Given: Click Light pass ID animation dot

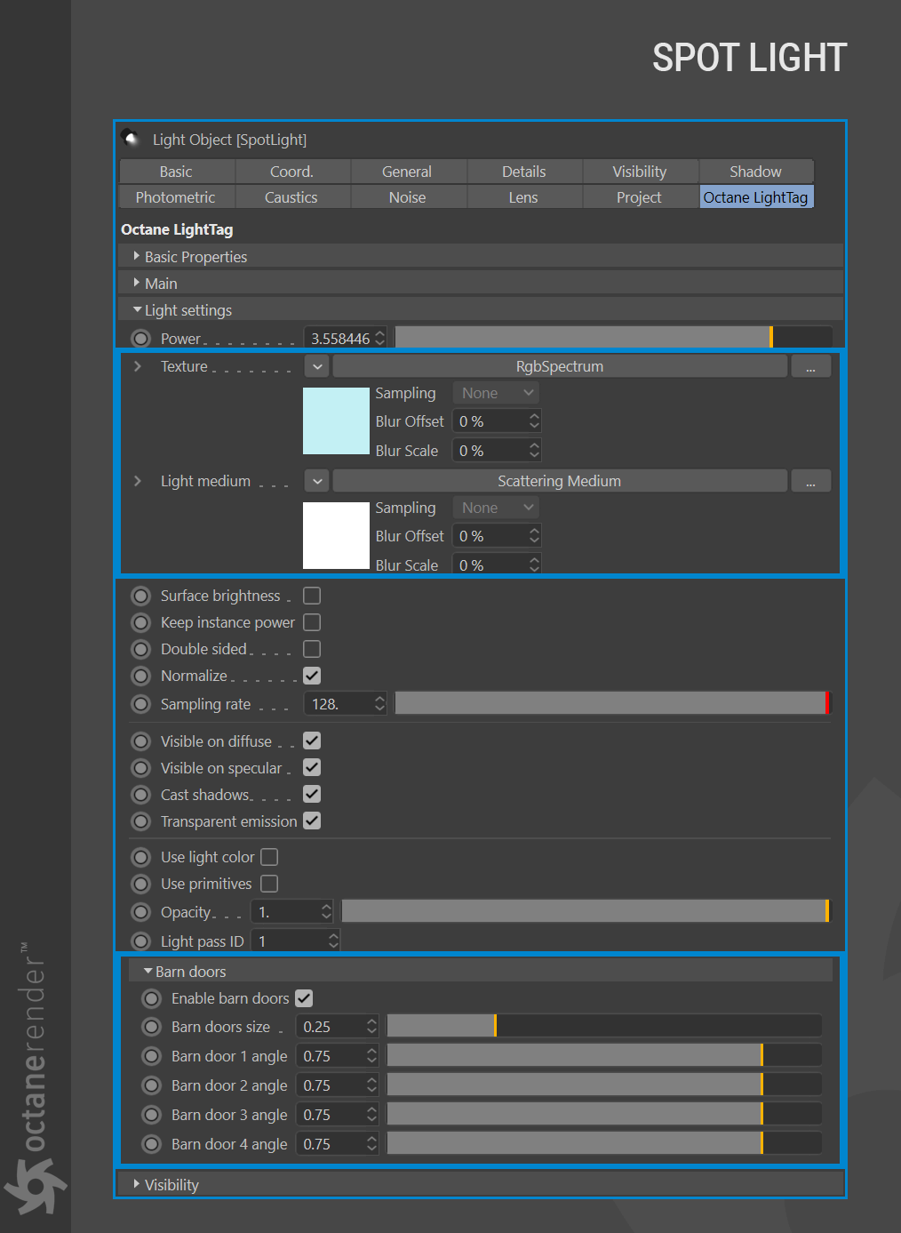Looking at the screenshot, I should (x=140, y=941).
